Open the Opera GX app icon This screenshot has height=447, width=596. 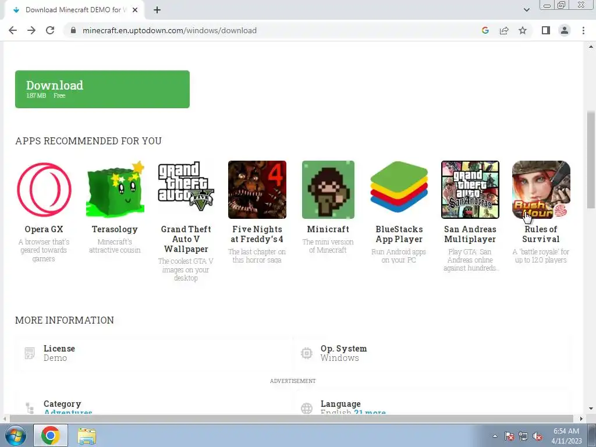(x=44, y=190)
